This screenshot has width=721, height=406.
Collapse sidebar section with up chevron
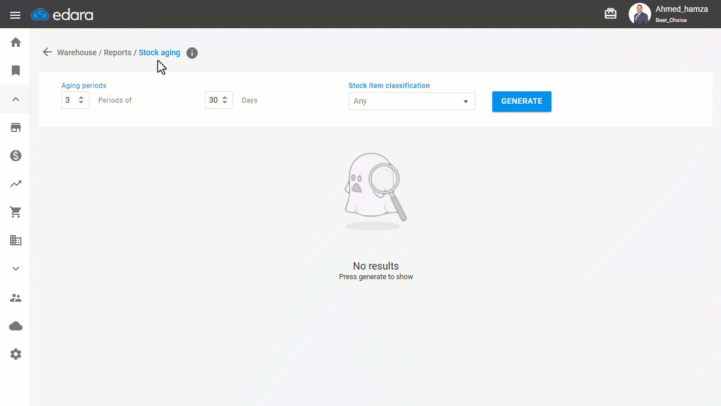16,99
